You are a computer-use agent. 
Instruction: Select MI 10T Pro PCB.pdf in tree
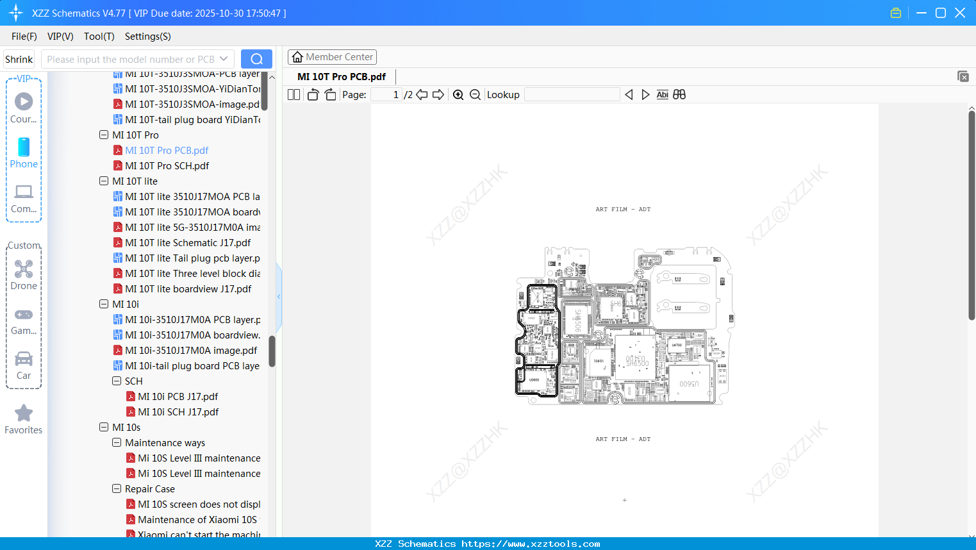pyautogui.click(x=167, y=150)
